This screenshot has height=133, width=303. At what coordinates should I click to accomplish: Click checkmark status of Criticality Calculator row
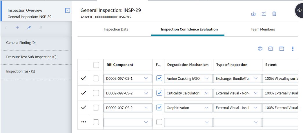click(x=83, y=93)
